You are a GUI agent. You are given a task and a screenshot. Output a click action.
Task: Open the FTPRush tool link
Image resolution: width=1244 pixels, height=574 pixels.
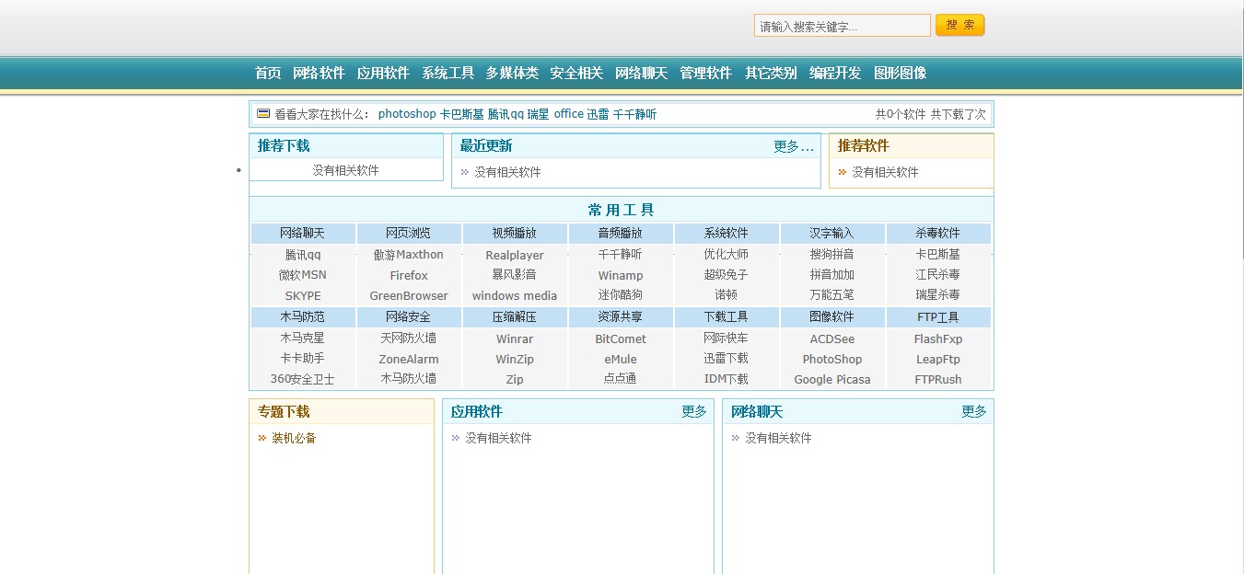click(x=938, y=379)
